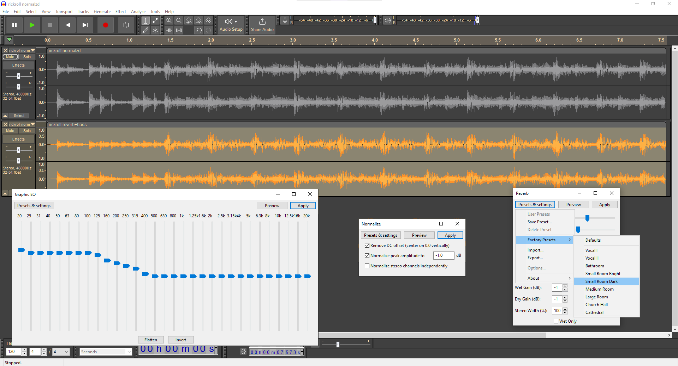Viewport: 678px width, 366px height.
Task: Click the 400 Hz EQ slider thumb
Action: 145,274
